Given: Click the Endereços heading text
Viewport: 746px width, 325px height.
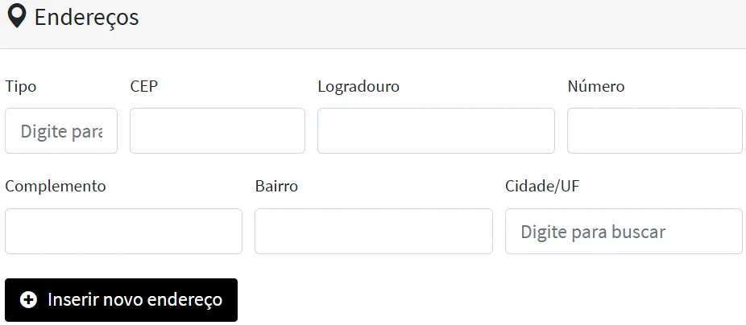Looking at the screenshot, I should coord(86,17).
